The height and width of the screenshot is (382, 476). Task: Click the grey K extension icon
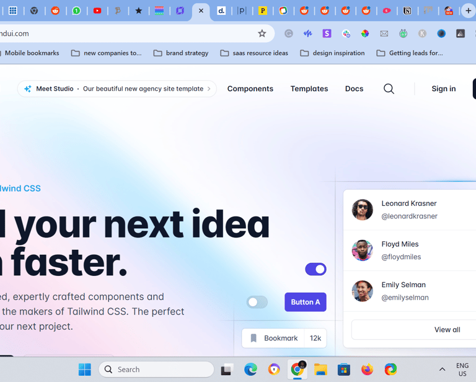click(422, 33)
